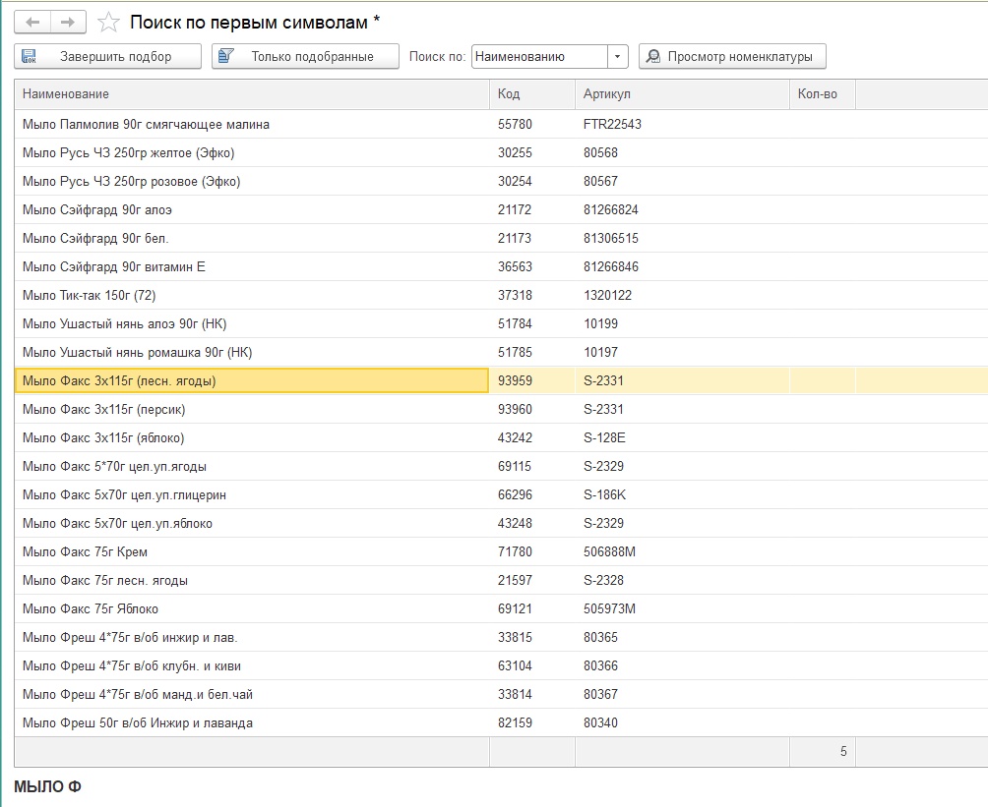Click article cell S-2328
The width and height of the screenshot is (988, 807).
[682, 580]
